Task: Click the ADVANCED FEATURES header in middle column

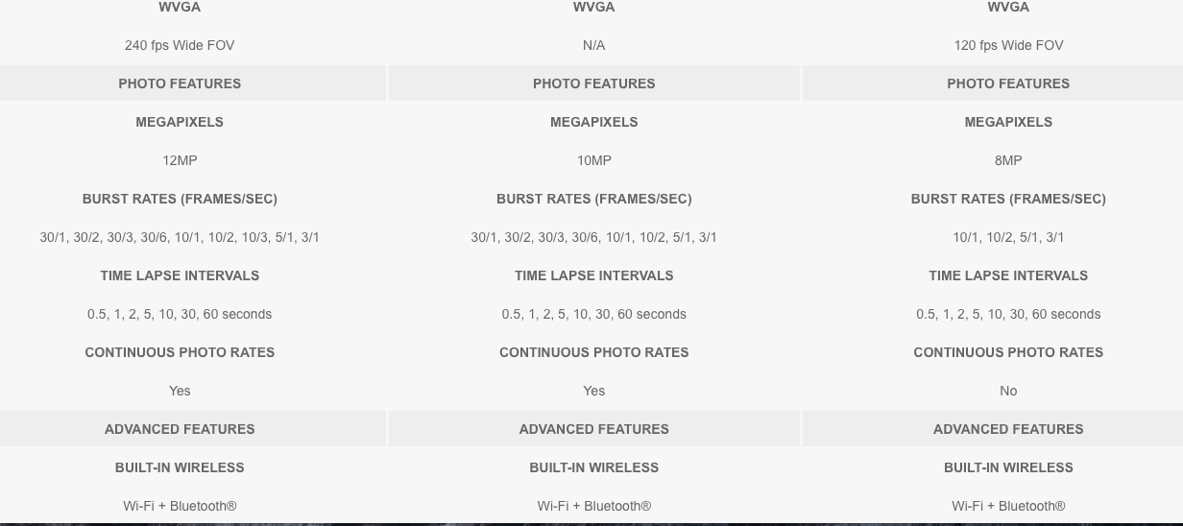Action: pos(593,429)
